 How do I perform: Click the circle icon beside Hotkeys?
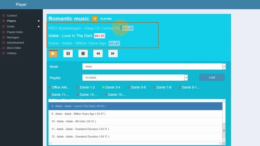pyautogui.click(x=4, y=53)
